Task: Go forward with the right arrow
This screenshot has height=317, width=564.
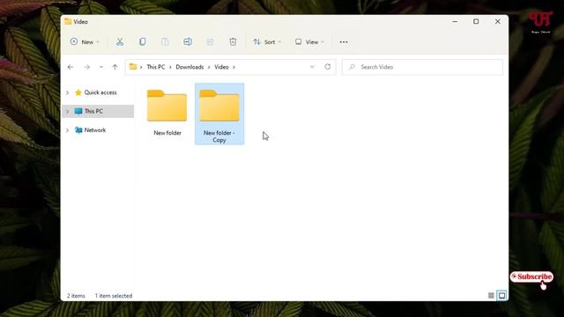Action: click(x=87, y=67)
